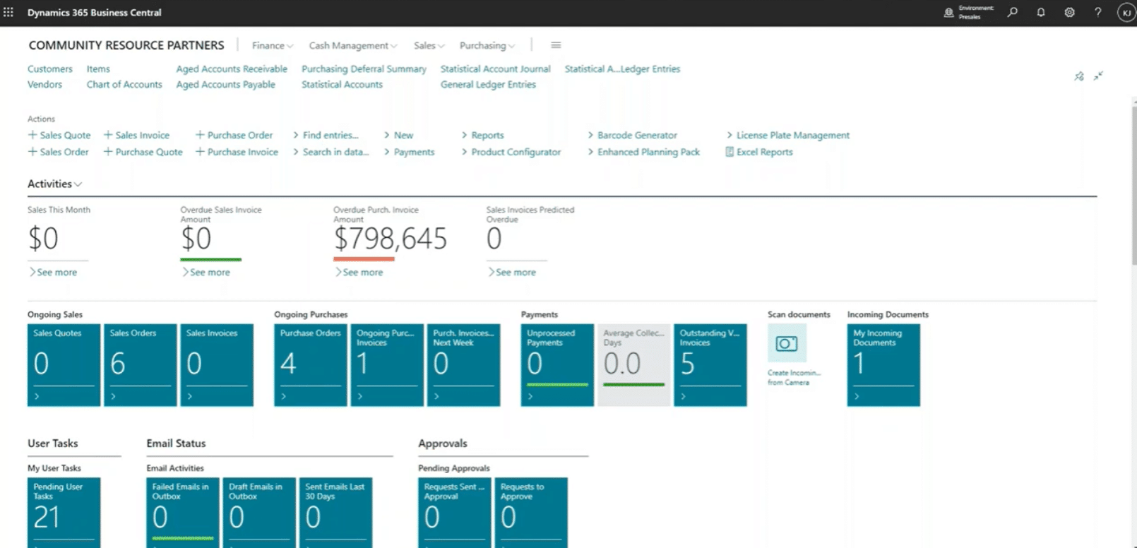Click plus Purchase Order action
This screenshot has height=548, width=1137.
click(234, 135)
